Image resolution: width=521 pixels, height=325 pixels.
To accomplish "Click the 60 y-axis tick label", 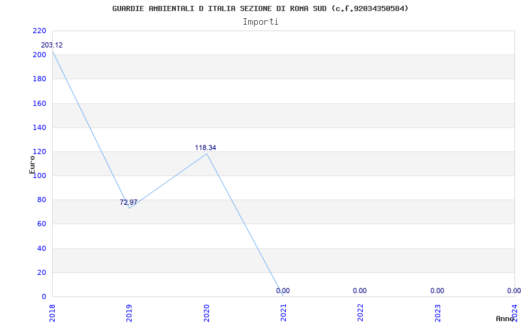I will 41,224.
